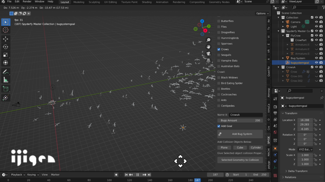Image resolution: width=325 pixels, height=182 pixels.
Task: Enable the Butterflies checkbox
Action: (219, 21)
